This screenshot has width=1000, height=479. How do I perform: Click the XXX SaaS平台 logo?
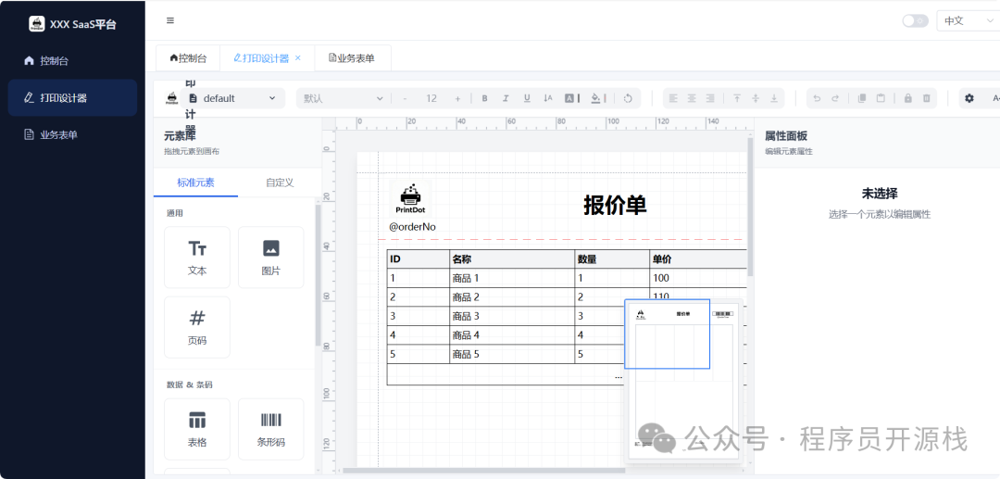(x=73, y=24)
